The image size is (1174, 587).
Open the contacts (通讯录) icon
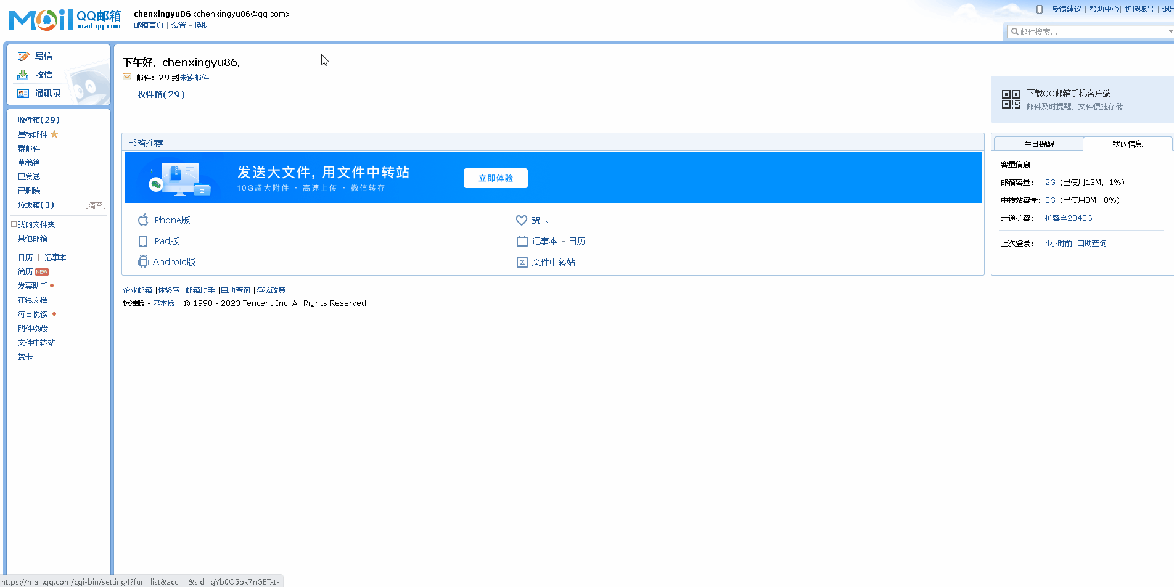pos(23,93)
